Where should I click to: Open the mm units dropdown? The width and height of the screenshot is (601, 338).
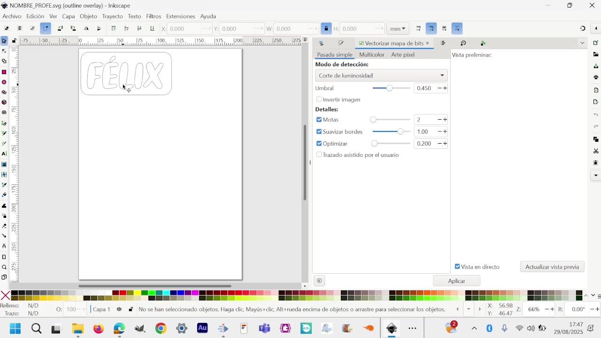click(398, 29)
